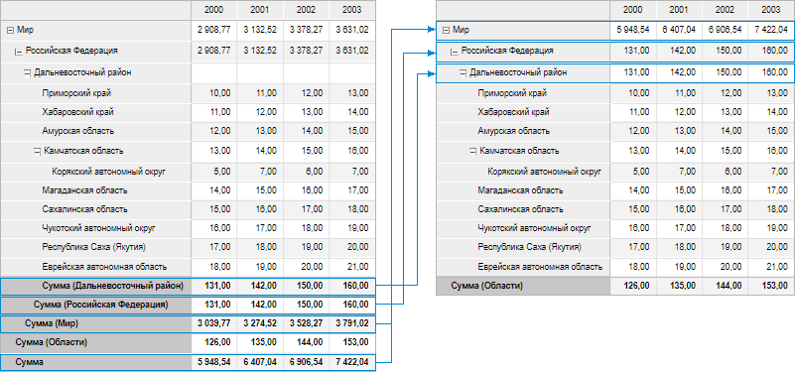
Task: Select the 2003 column header in right table
Action: point(770,10)
